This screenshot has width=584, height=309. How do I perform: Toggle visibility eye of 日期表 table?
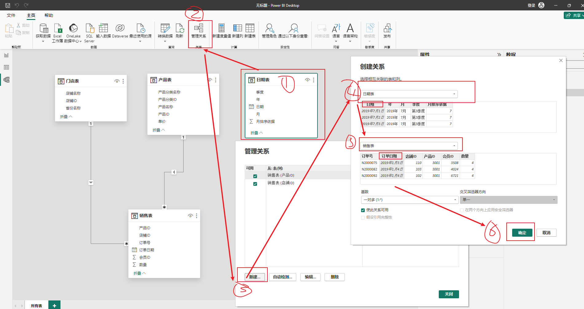tap(307, 80)
